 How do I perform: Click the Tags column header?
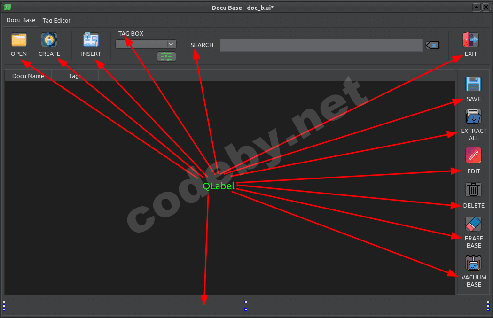click(x=75, y=76)
